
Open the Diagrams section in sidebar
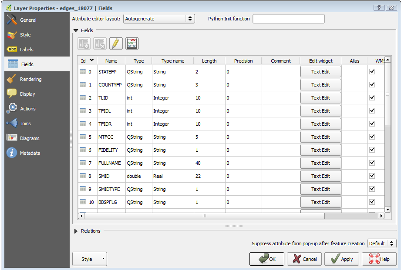(x=30, y=138)
